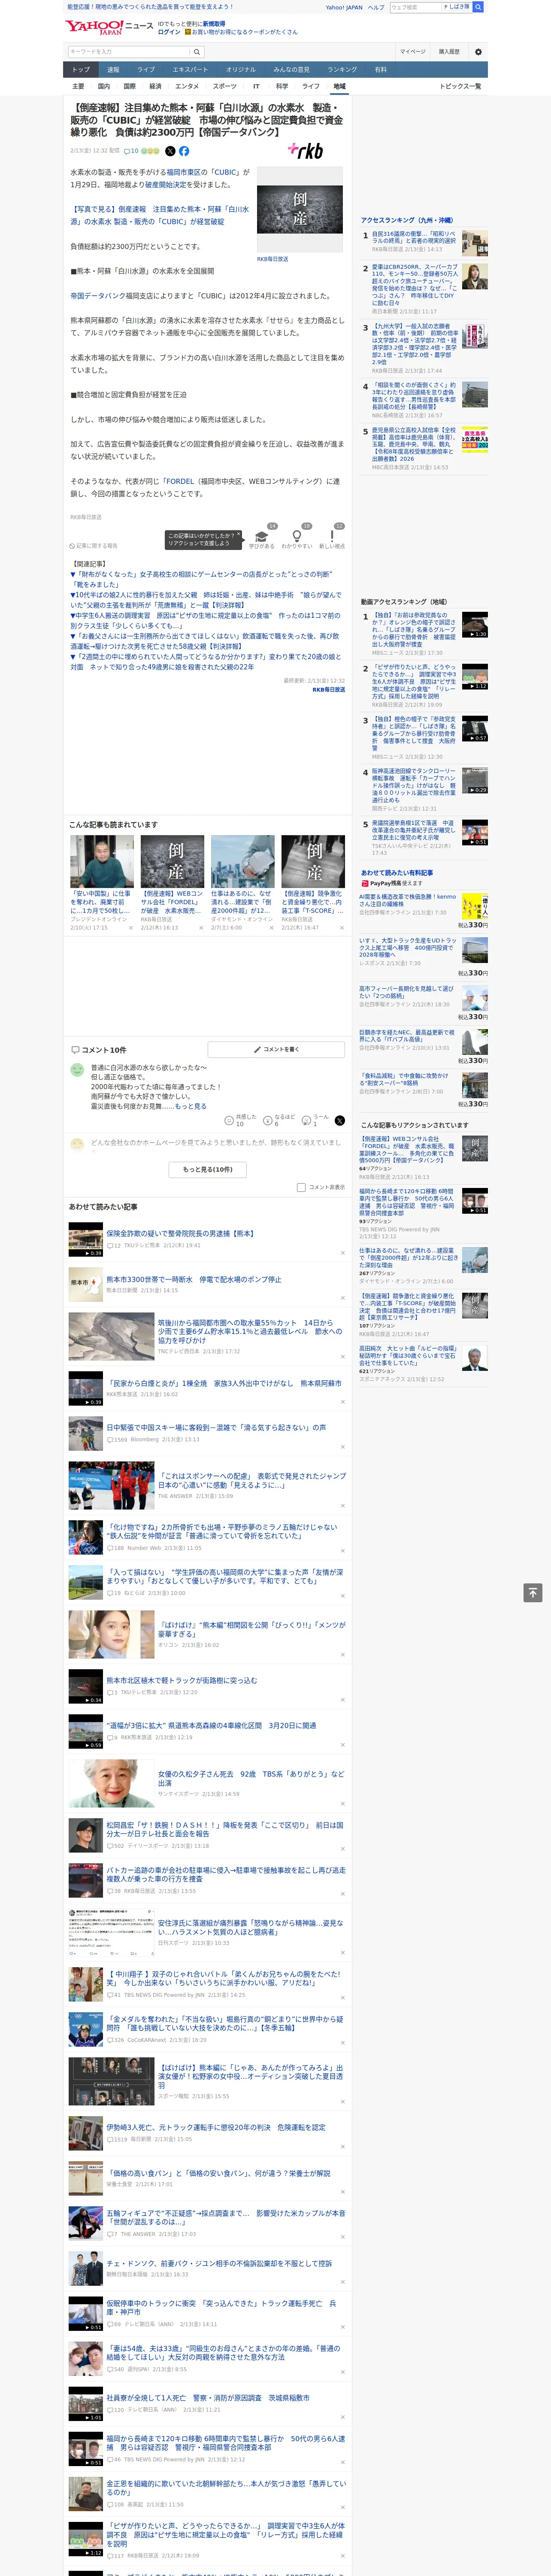Image resolution: width=551 pixels, height=2576 pixels.
Task: Open the settings gear icon
Action: click(478, 52)
